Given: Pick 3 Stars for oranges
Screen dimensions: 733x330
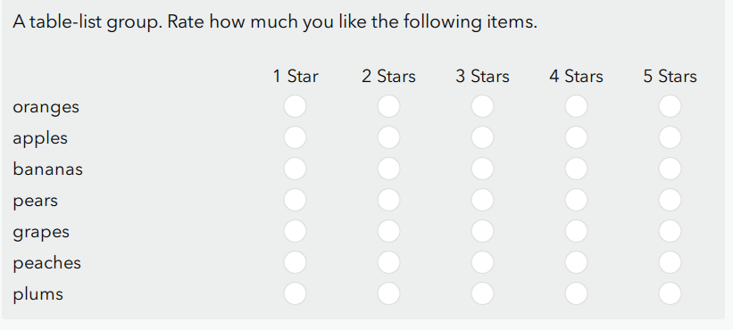Looking at the screenshot, I should [x=482, y=106].
